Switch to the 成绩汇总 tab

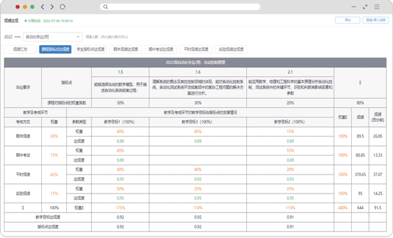20,49
